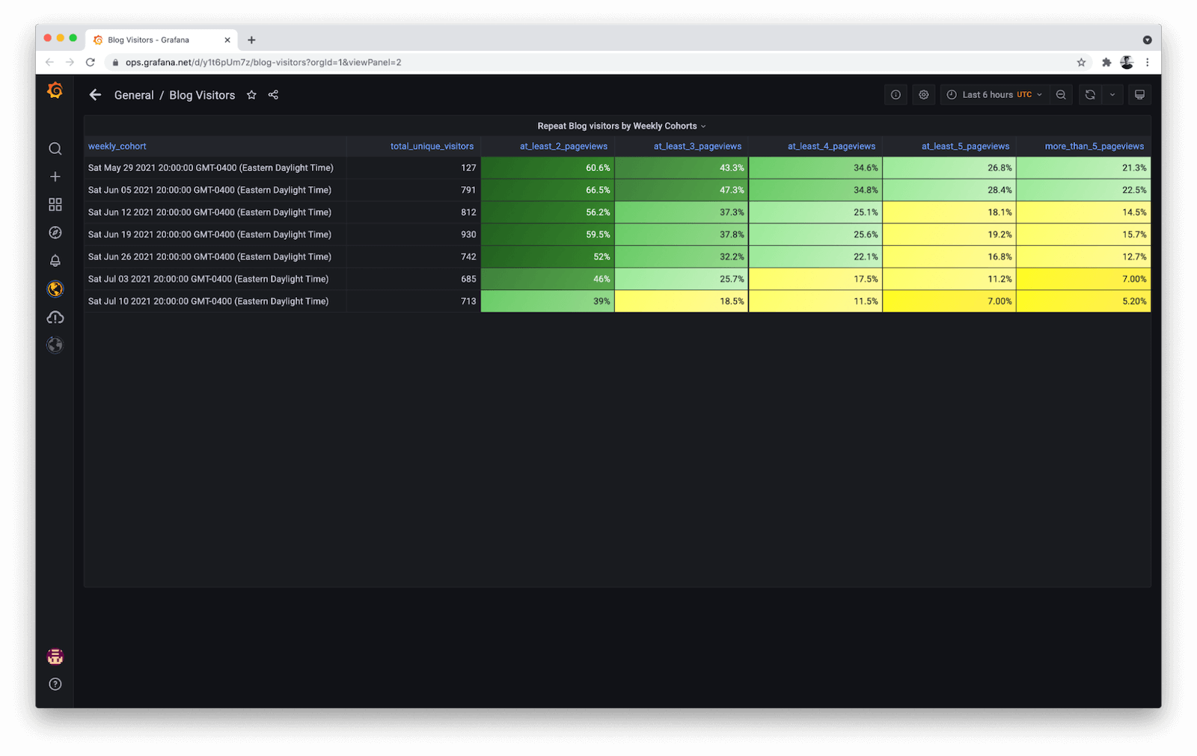Click the green 66.5% cell
This screenshot has width=1197, height=756.
pyautogui.click(x=548, y=190)
